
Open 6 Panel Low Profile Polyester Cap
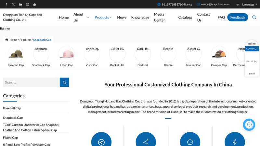coord(27,144)
